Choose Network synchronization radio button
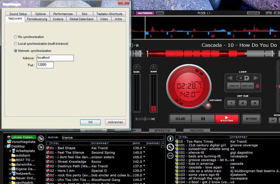The image size is (280, 184). point(15,51)
